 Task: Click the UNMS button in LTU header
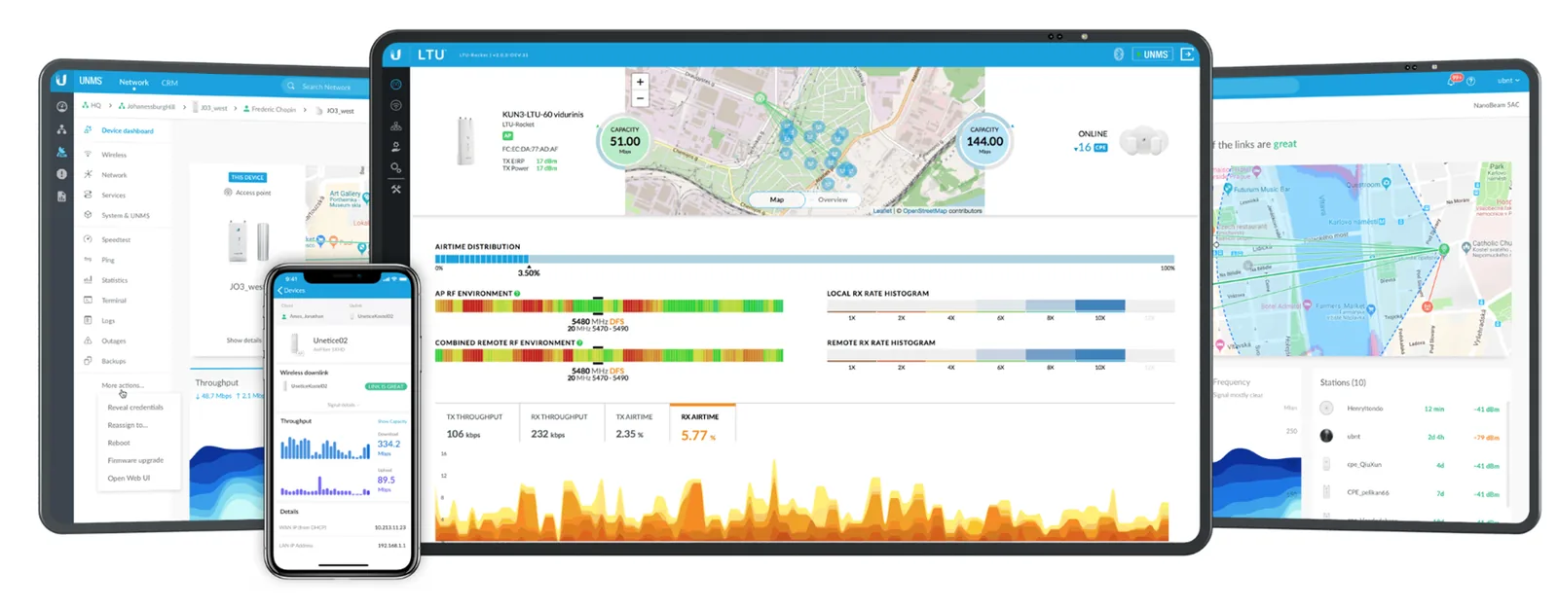[1152, 54]
